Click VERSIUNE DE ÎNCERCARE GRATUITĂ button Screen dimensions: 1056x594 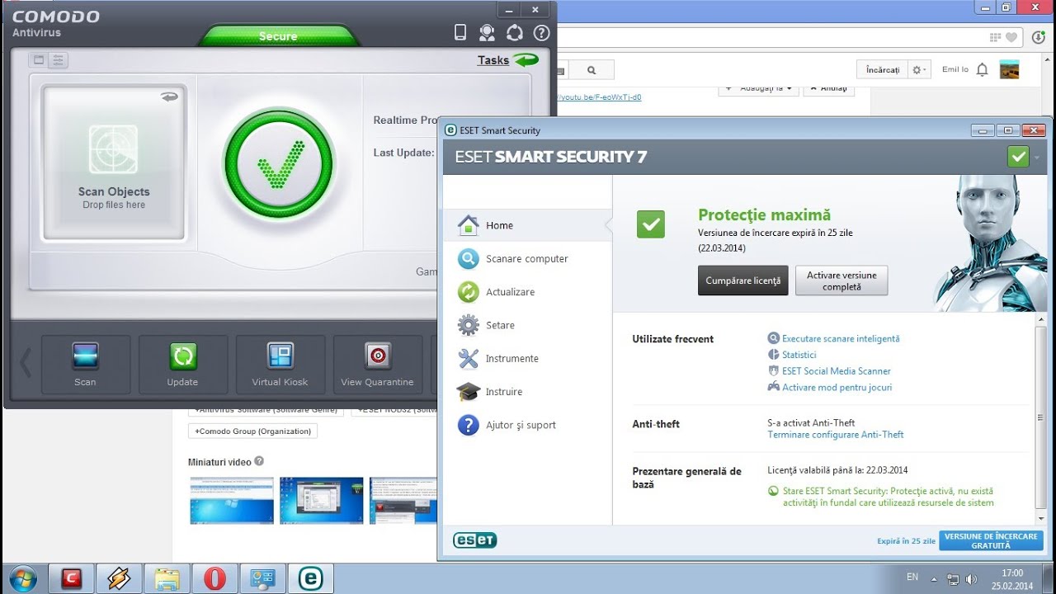point(991,541)
